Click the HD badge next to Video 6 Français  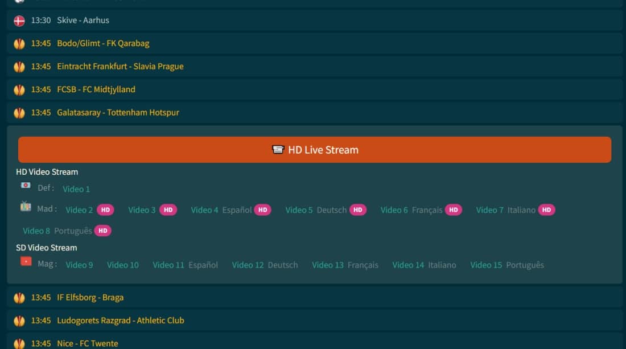click(454, 210)
